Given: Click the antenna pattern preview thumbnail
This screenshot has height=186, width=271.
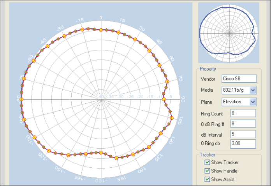Looking at the screenshot, I should [229, 33].
